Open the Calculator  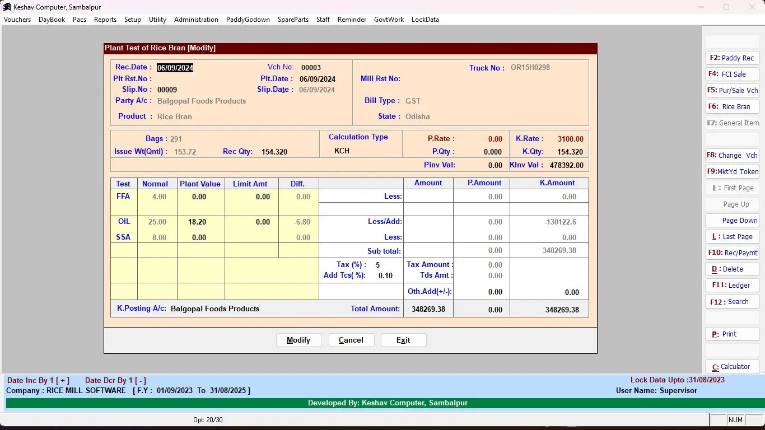732,367
